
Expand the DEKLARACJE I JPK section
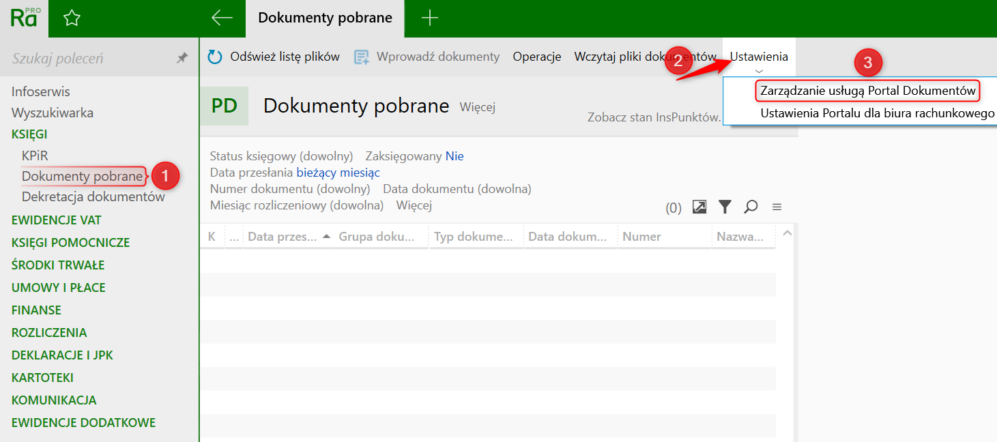tap(62, 355)
